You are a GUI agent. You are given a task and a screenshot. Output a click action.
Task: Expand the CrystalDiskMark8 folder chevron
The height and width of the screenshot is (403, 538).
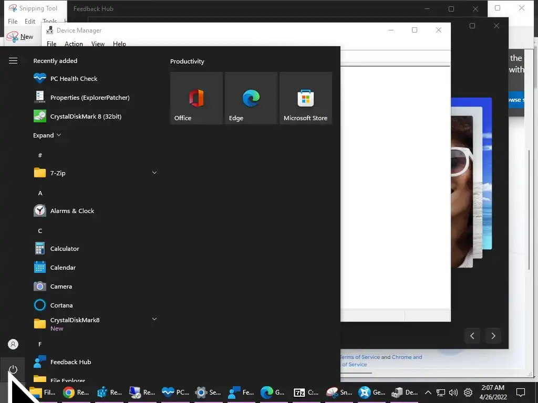point(154,319)
